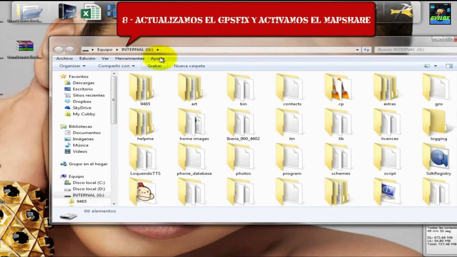Viewport: 457px width, 257px height.
Task: Select the 9465 subfolder in the sidebar tree
Action: pos(81,201)
